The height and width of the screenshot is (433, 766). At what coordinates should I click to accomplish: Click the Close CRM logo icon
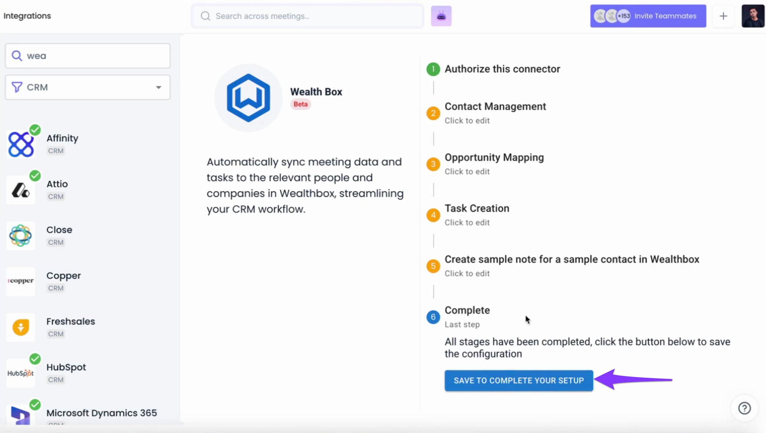[x=21, y=236]
